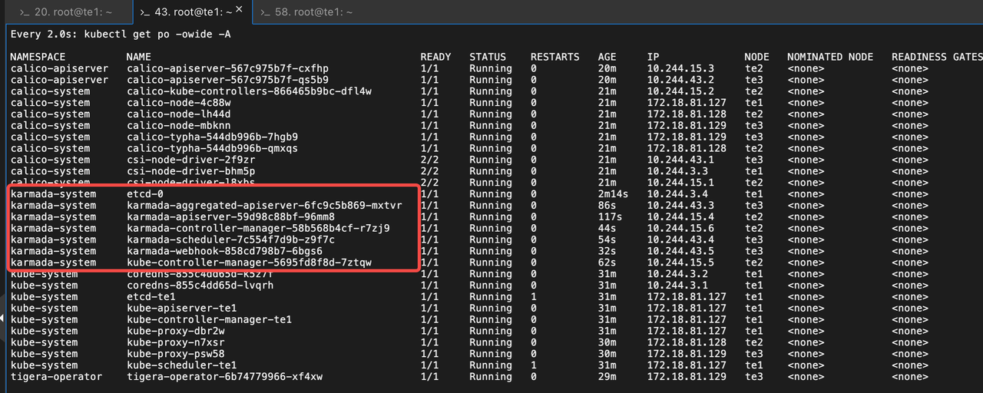Select karmada-scheduler-7c554f7d9b-z9f7c

tap(230, 240)
